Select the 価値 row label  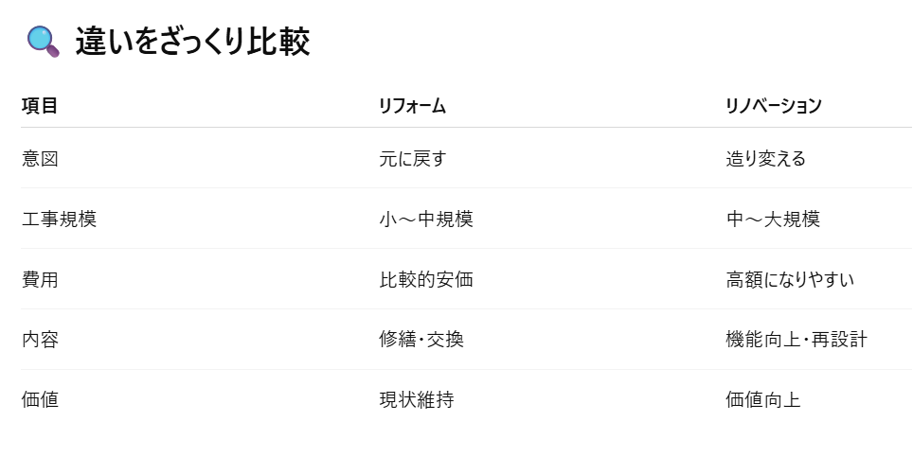pos(40,399)
